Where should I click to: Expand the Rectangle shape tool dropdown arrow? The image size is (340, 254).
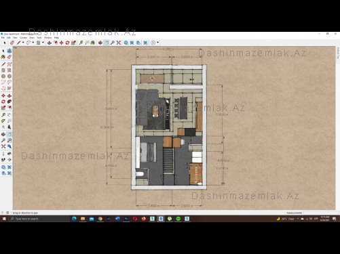point(43,43)
